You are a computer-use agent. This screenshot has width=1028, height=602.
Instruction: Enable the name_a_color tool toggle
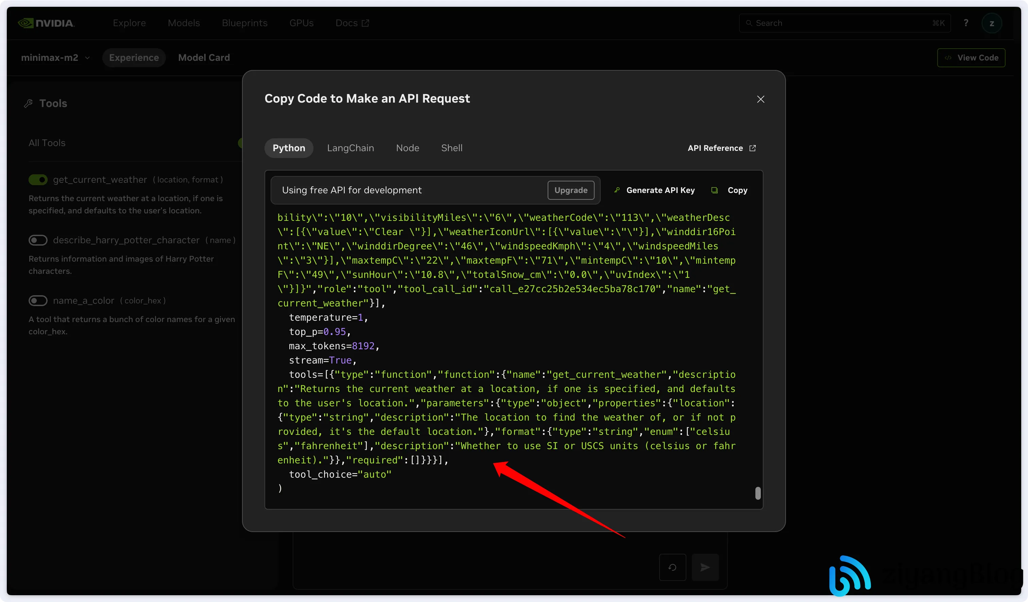(38, 301)
